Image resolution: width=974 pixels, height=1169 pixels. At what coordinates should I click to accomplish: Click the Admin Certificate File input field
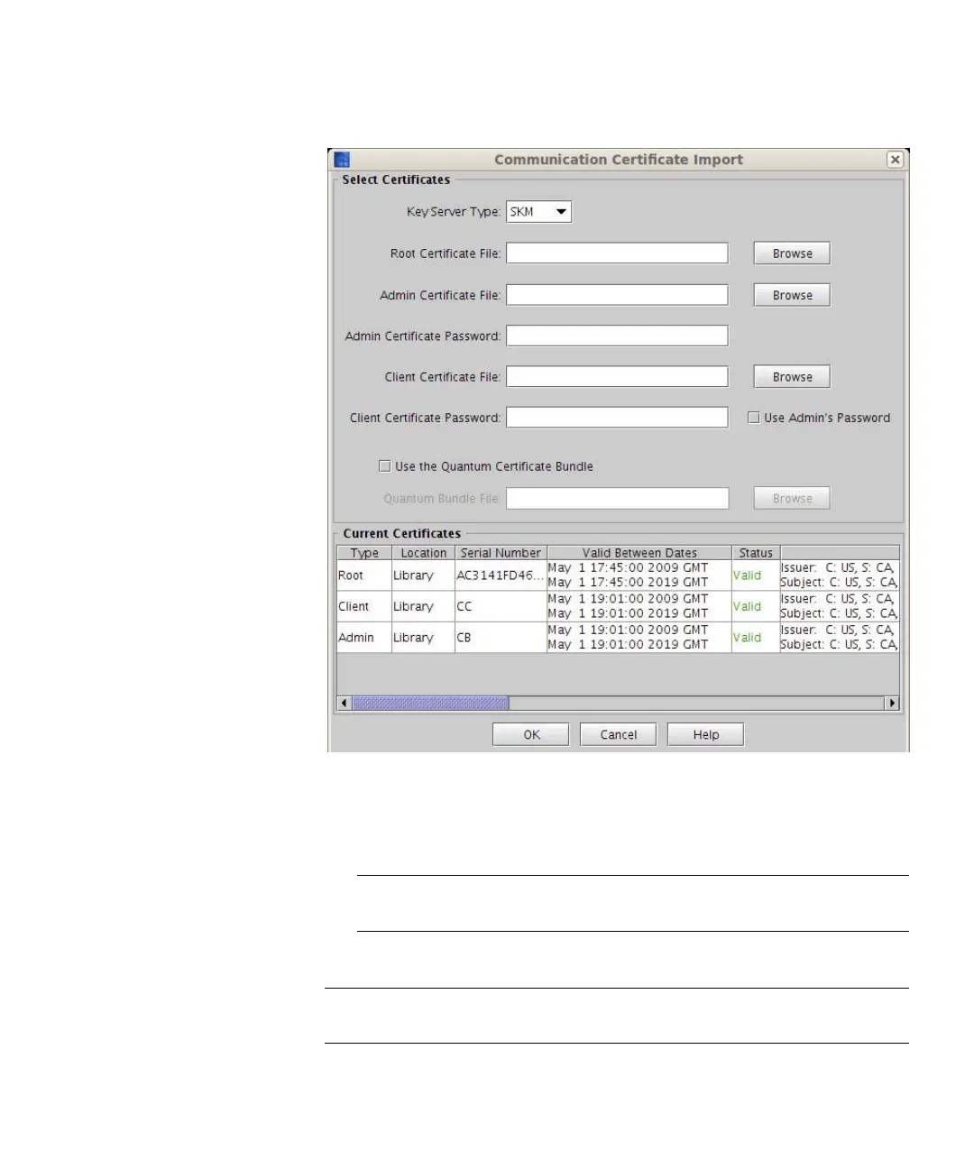click(x=617, y=295)
